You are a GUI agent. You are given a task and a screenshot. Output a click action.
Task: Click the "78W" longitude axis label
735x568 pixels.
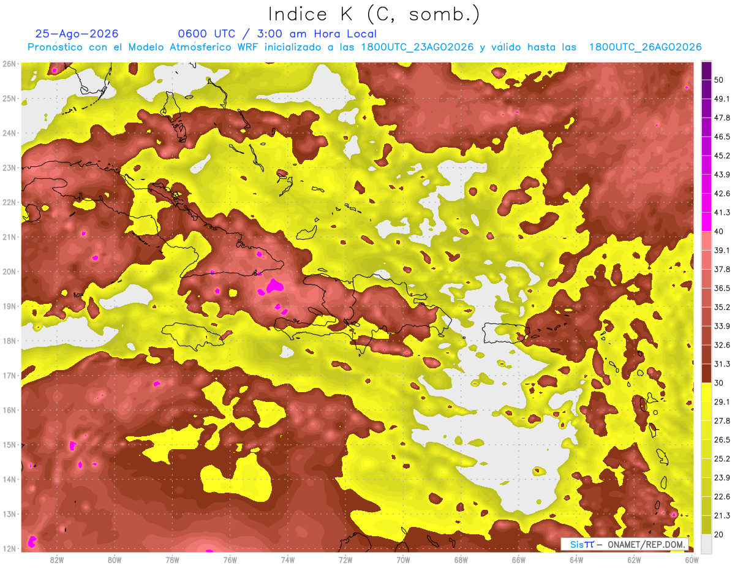[172, 559]
